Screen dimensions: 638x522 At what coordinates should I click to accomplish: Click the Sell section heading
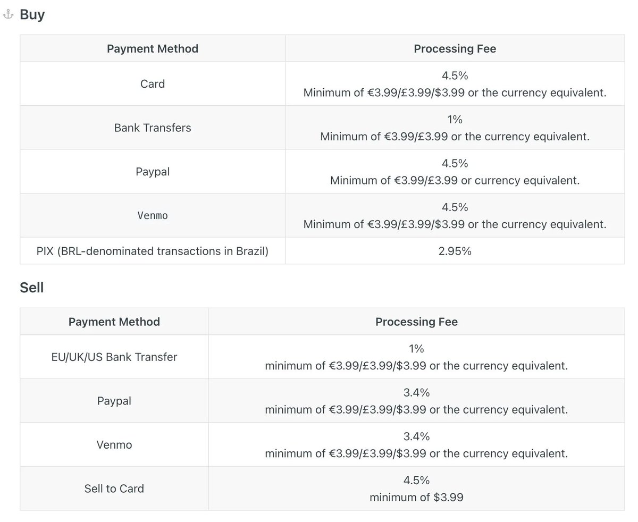[31, 288]
